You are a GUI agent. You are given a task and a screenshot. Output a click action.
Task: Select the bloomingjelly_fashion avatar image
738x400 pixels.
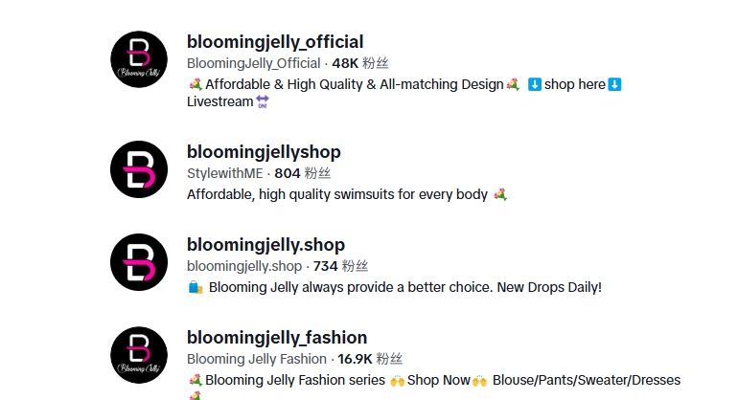pos(139,355)
